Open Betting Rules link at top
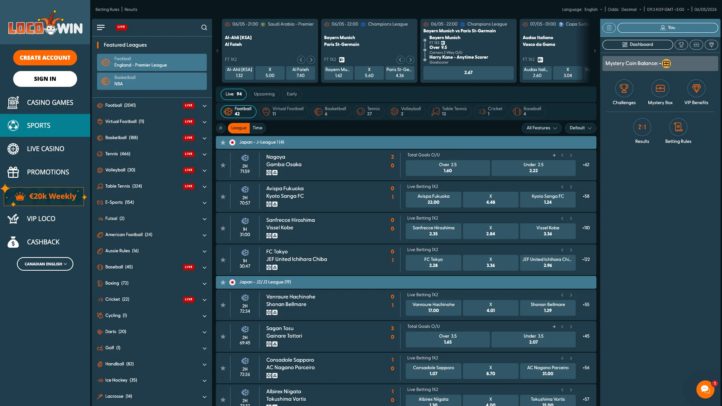 click(x=107, y=10)
